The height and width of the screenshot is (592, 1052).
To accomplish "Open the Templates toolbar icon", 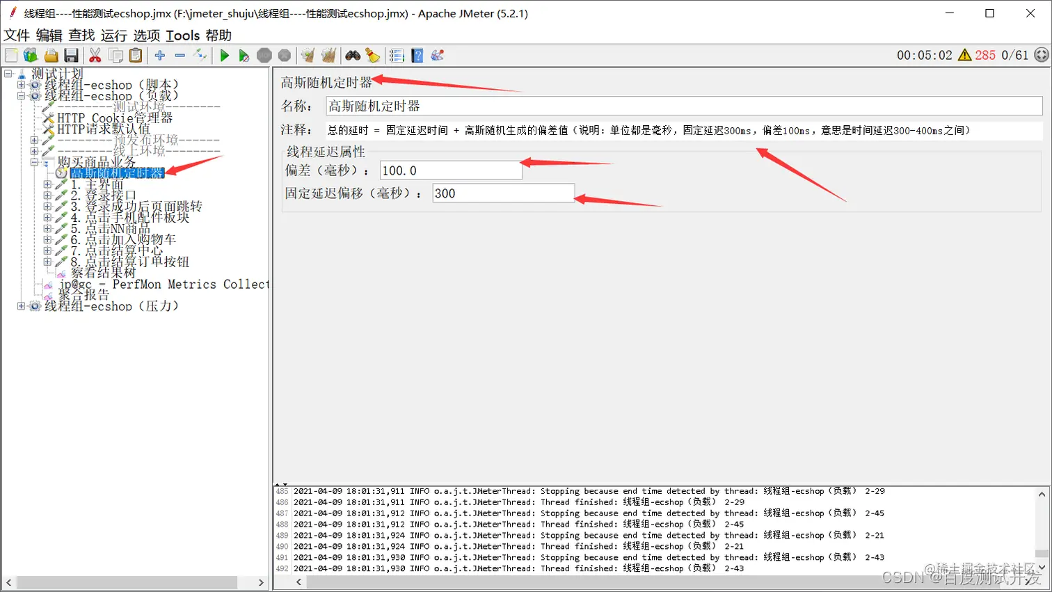I will 31,56.
